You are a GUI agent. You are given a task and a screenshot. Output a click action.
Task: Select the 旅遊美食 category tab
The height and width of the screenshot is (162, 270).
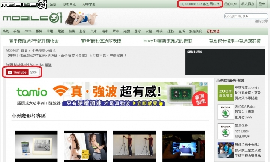click(196, 31)
